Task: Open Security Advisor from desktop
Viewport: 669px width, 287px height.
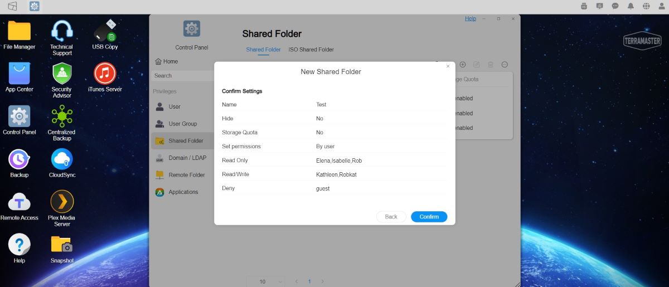Action: point(62,74)
